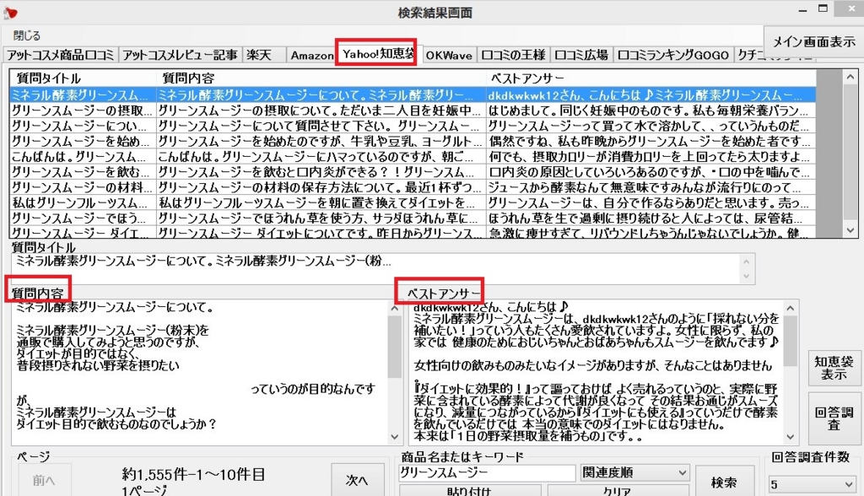864x496 pixels.
Task: Click the red app icon in title bar
Action: tap(10, 12)
